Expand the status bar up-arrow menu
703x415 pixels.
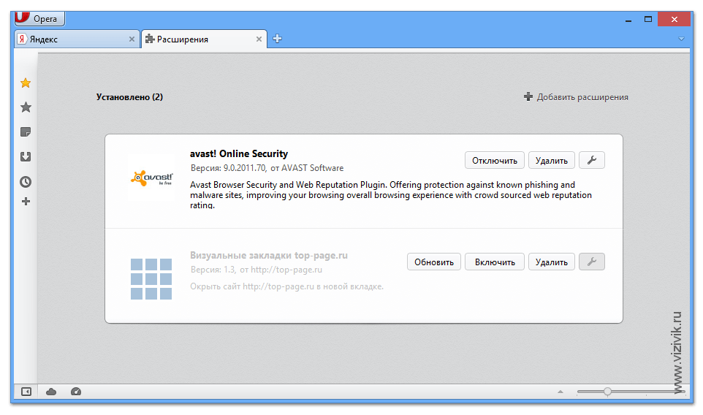click(x=560, y=392)
